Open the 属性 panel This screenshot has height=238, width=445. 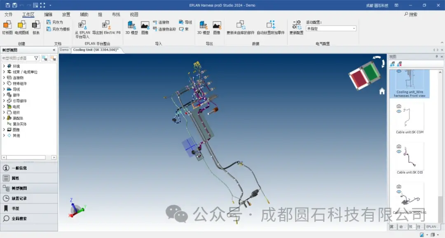(x=29, y=178)
